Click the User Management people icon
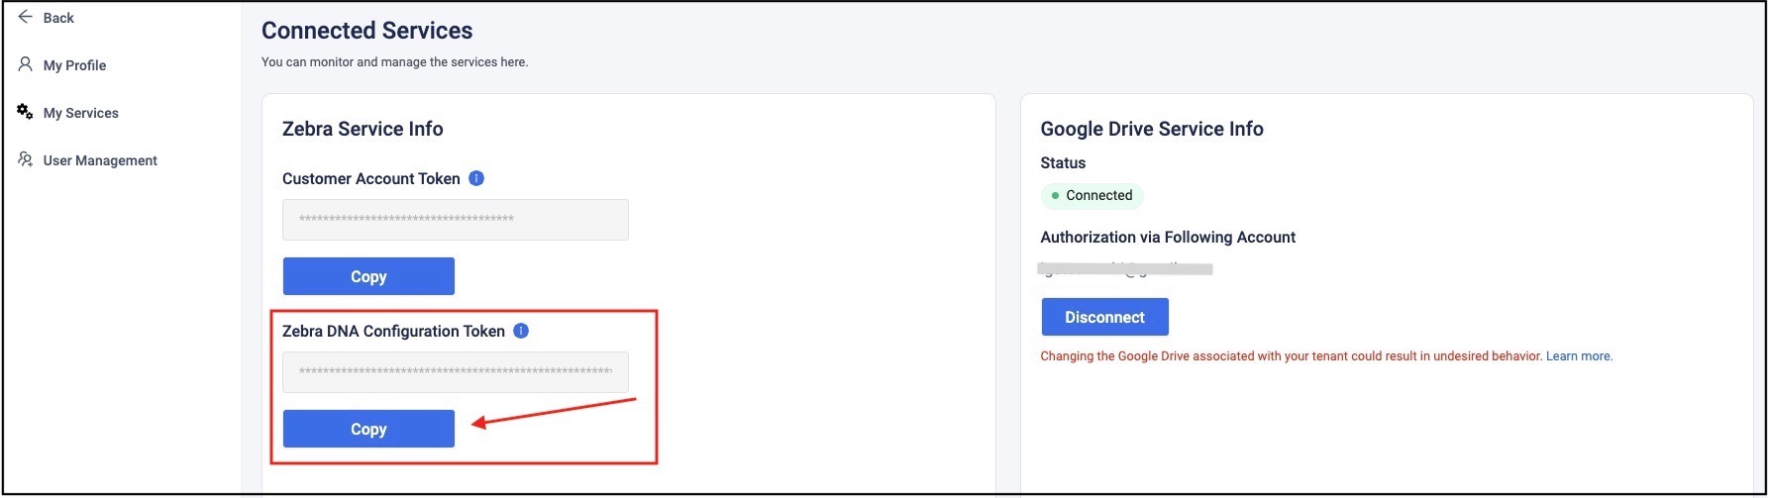 (x=26, y=159)
